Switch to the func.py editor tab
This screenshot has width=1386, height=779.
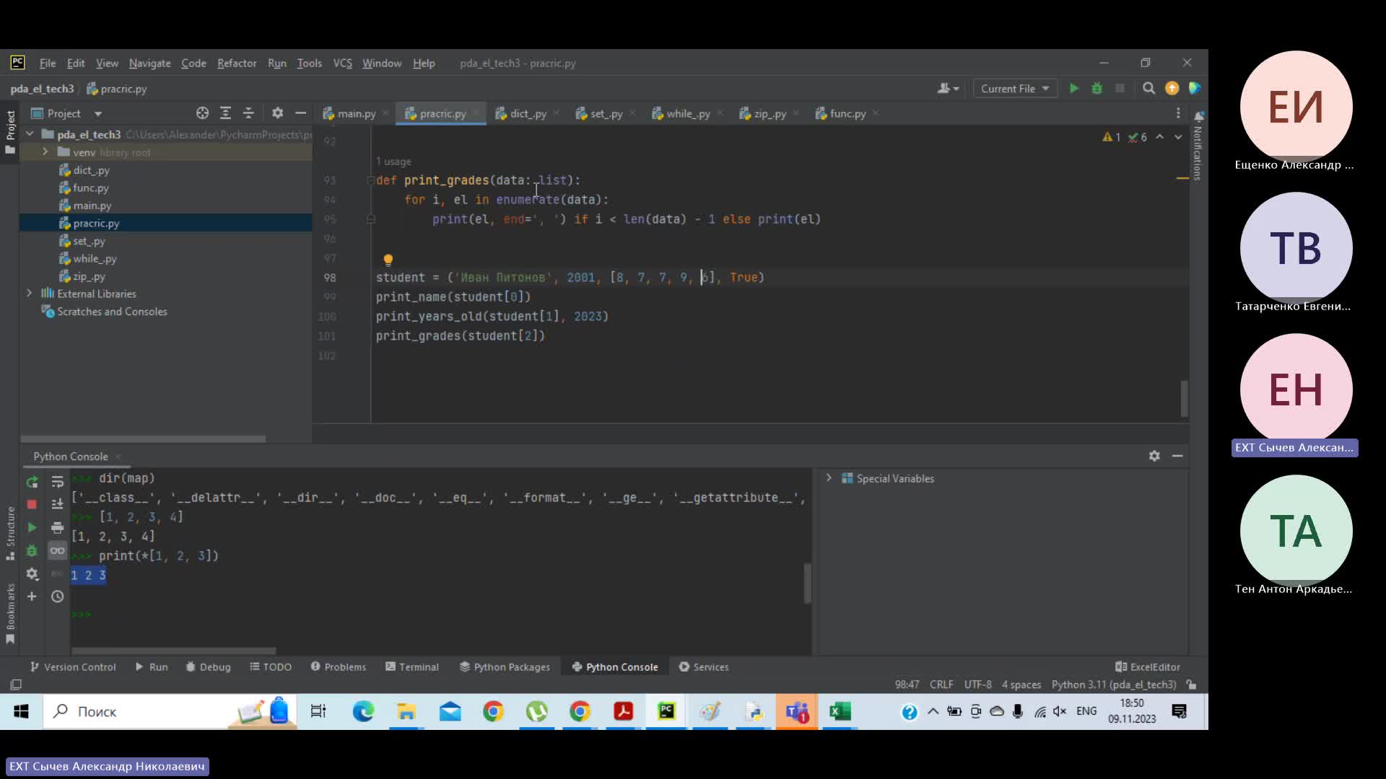[x=847, y=114]
